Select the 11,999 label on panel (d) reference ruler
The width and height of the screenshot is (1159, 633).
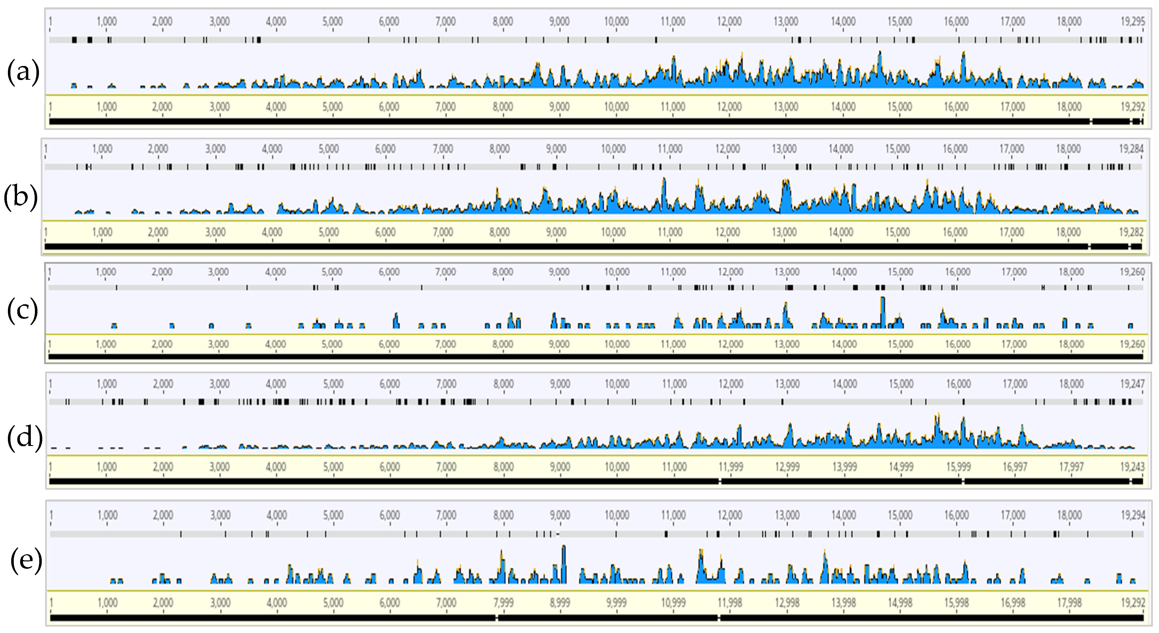[731, 466]
